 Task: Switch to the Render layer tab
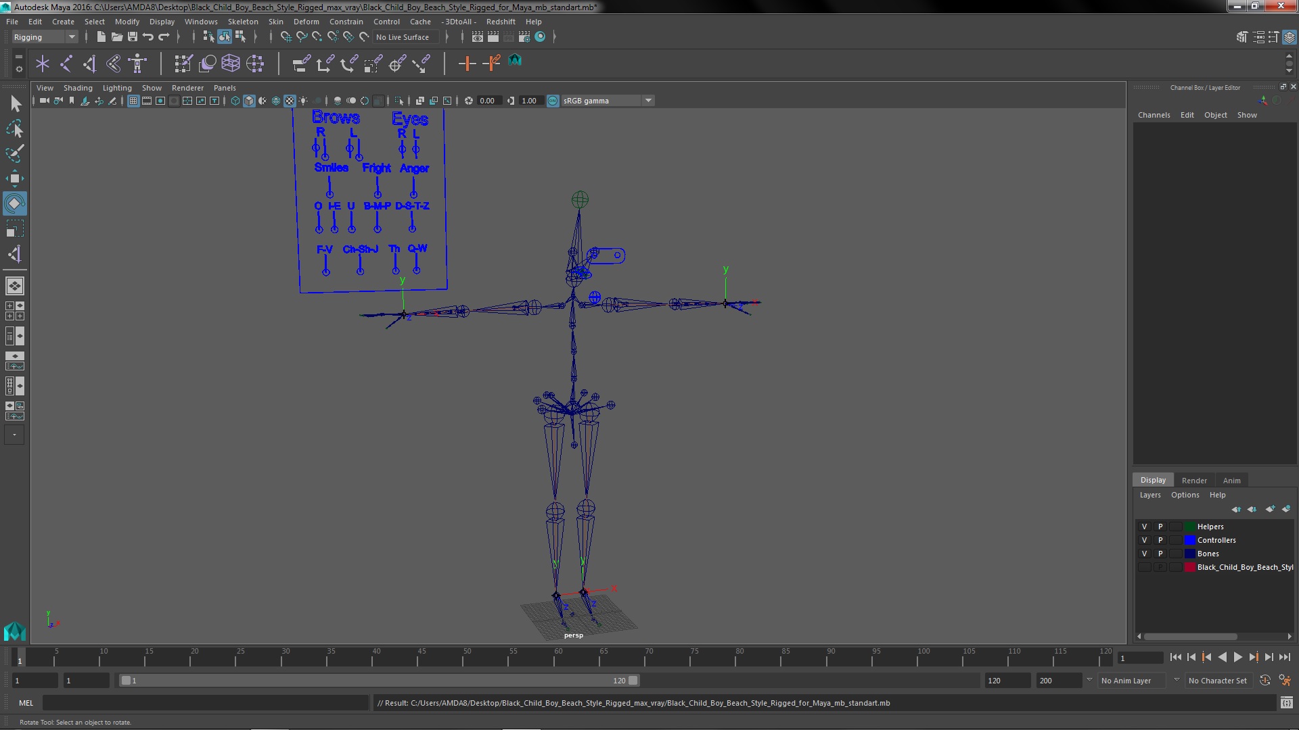(1193, 481)
